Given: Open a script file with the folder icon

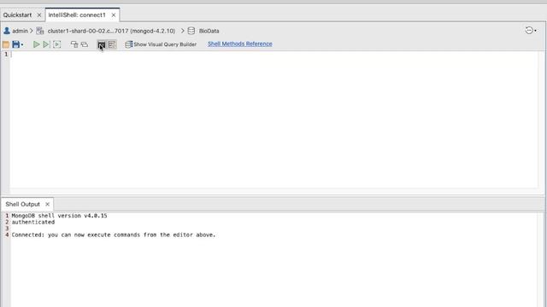Looking at the screenshot, I should (x=6, y=44).
